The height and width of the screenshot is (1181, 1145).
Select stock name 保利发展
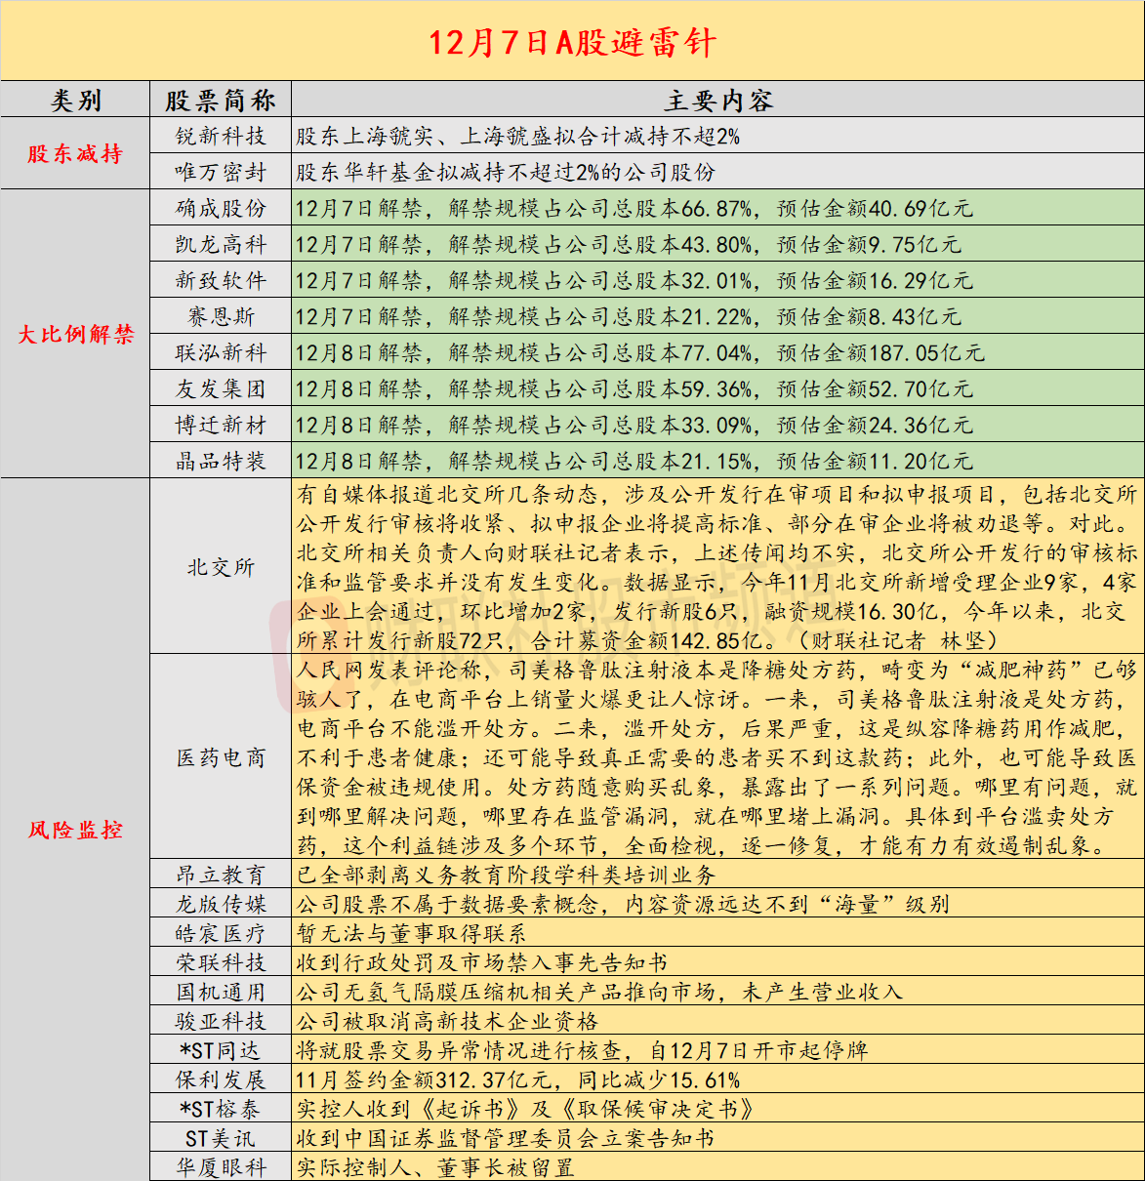(221, 1079)
